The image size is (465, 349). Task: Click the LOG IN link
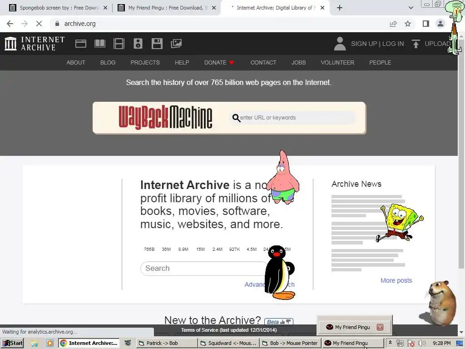(393, 44)
